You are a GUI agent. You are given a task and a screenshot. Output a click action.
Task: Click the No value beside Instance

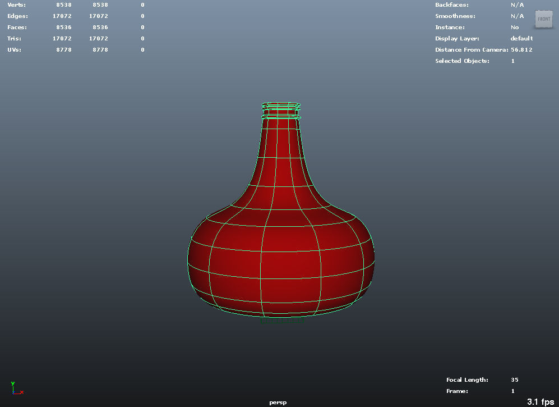pos(515,27)
